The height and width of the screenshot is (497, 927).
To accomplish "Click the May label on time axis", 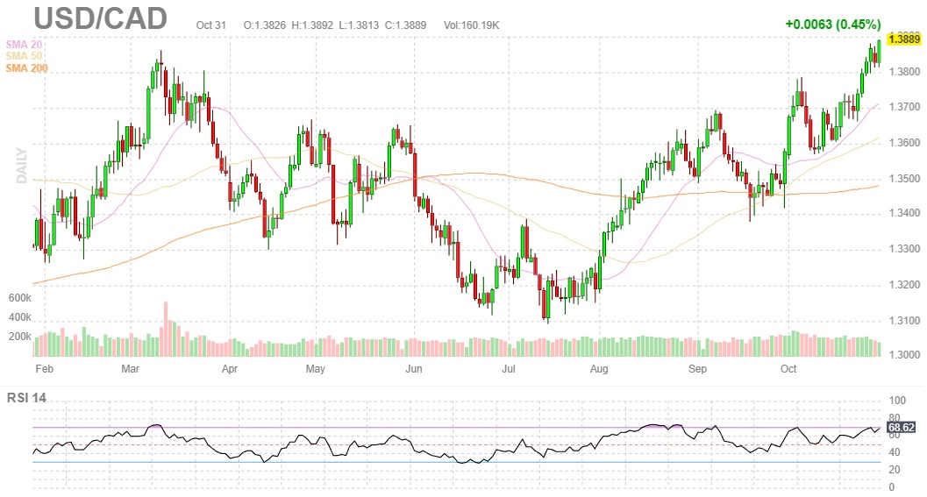I will coord(315,369).
